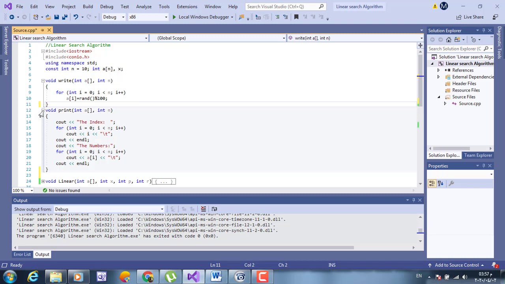Click the Solution Explorer search magnifier icon
505x284 pixels.
486,49
